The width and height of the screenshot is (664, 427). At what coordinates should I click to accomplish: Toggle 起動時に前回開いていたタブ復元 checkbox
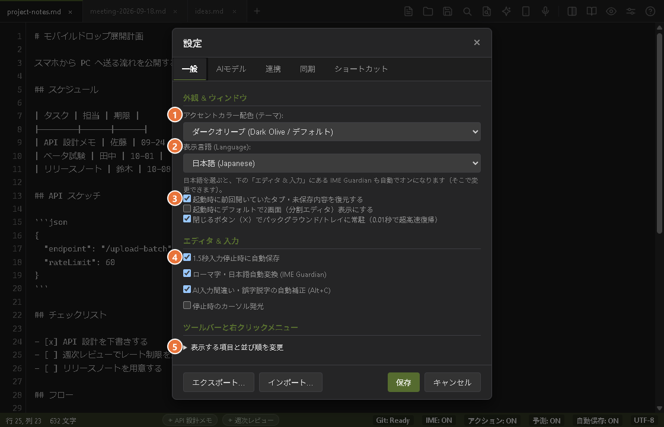tap(187, 198)
